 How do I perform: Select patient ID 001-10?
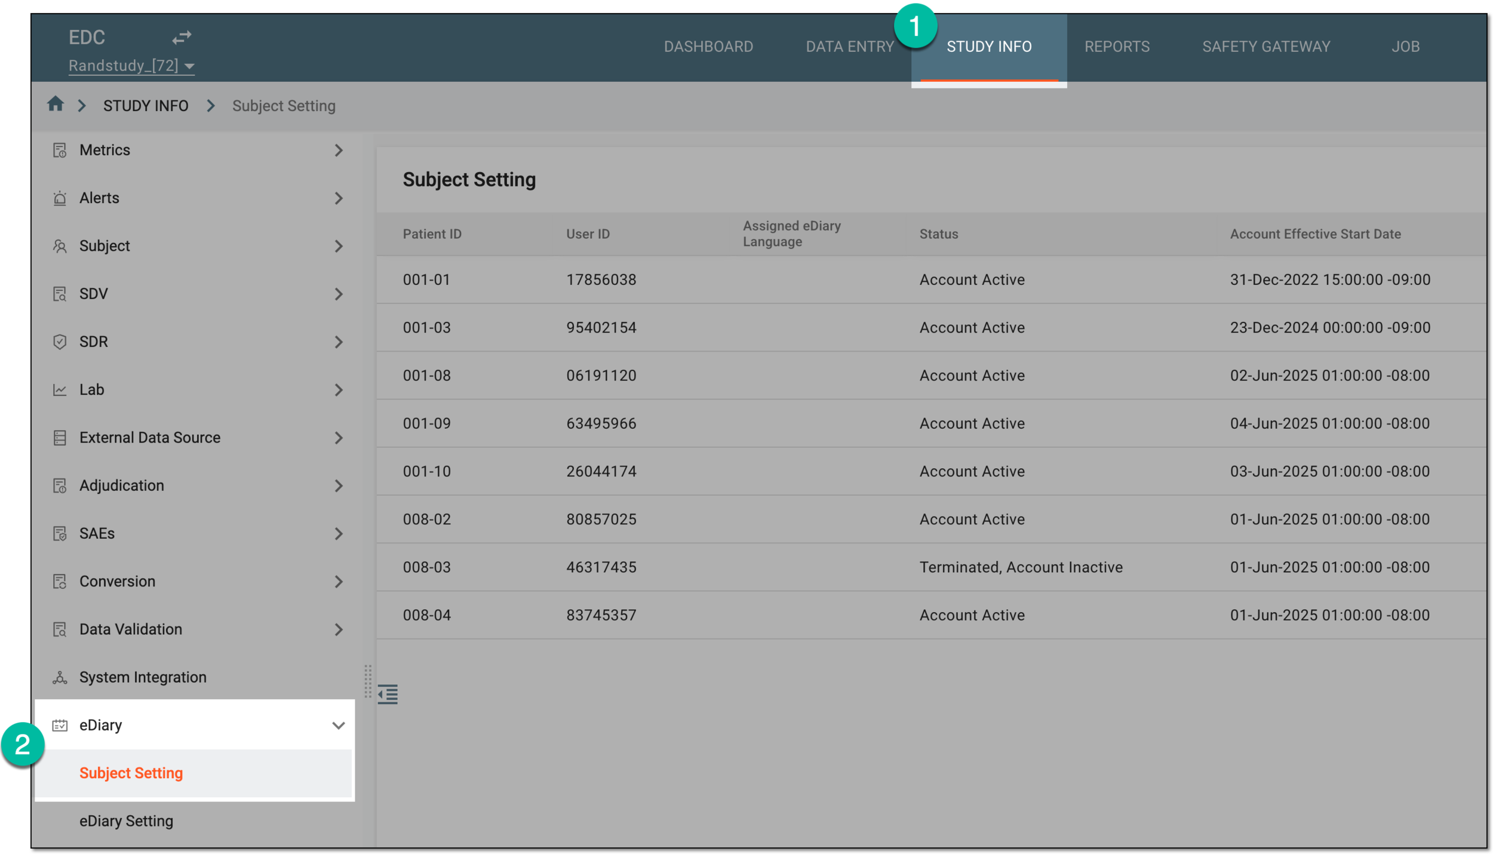coord(426,471)
